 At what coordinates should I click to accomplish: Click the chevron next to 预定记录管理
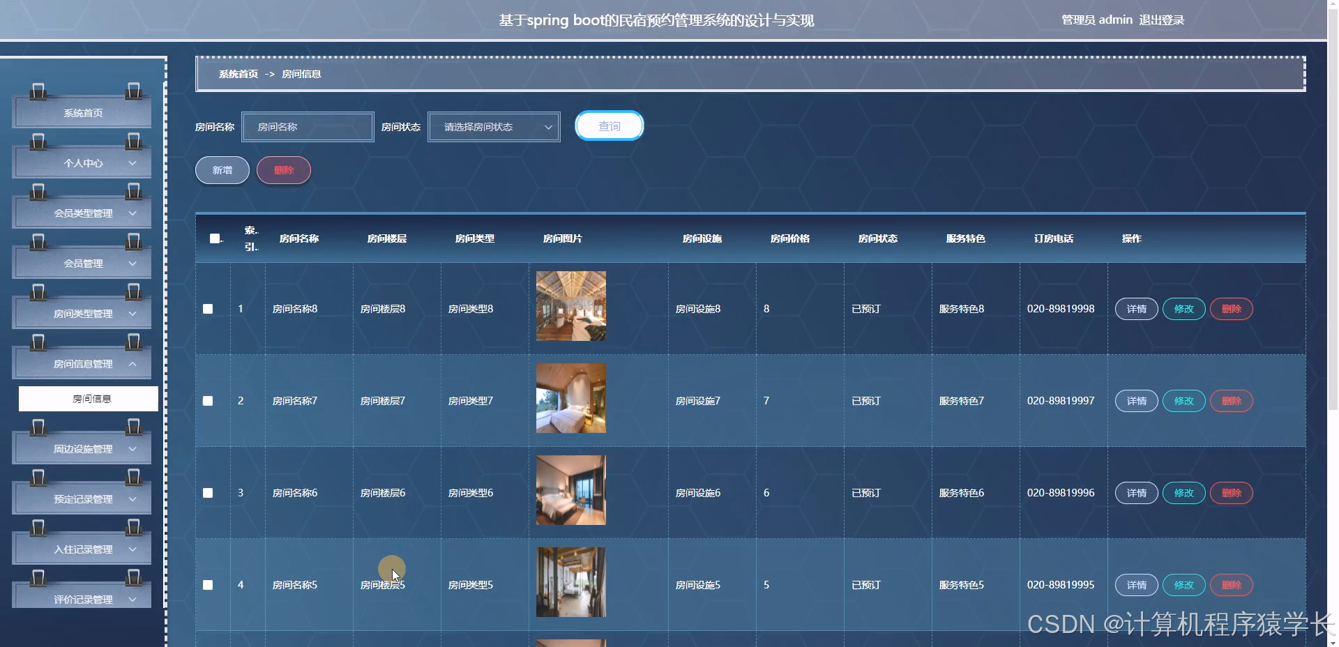pos(133,499)
